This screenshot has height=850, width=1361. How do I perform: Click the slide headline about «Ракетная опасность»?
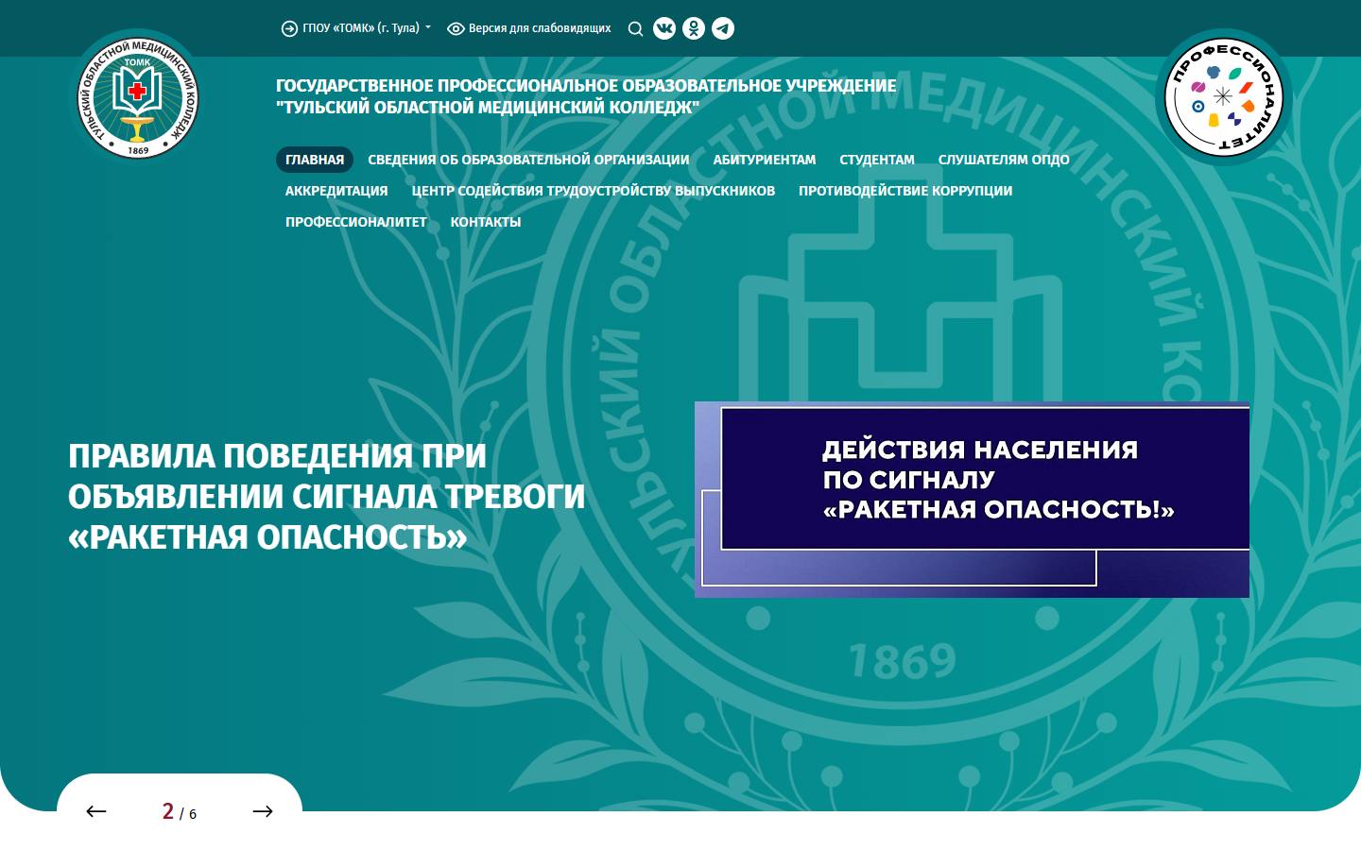pos(327,497)
